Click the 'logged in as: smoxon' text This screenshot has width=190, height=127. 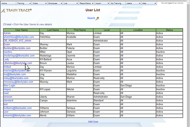click(172, 3)
